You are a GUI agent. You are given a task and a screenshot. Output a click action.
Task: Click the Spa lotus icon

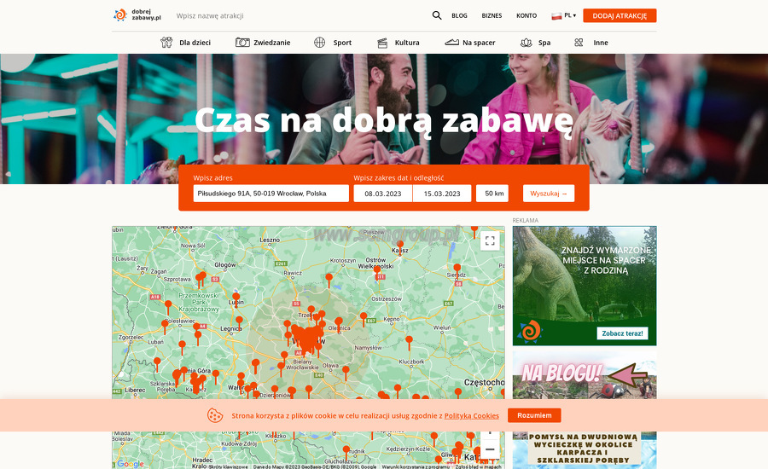pyautogui.click(x=526, y=43)
